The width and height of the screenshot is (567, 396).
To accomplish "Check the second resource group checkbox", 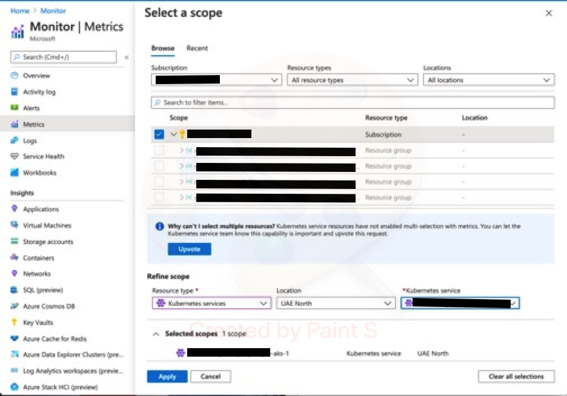I will [x=159, y=166].
